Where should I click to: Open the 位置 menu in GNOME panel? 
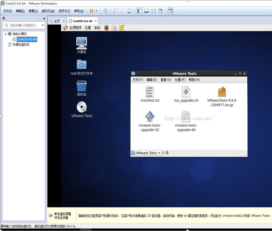[88, 28]
